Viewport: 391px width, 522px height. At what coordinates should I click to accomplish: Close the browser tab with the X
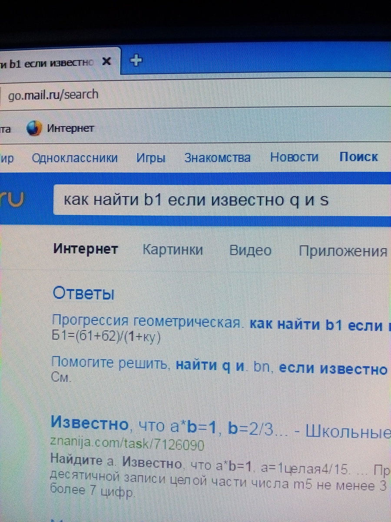click(x=106, y=61)
